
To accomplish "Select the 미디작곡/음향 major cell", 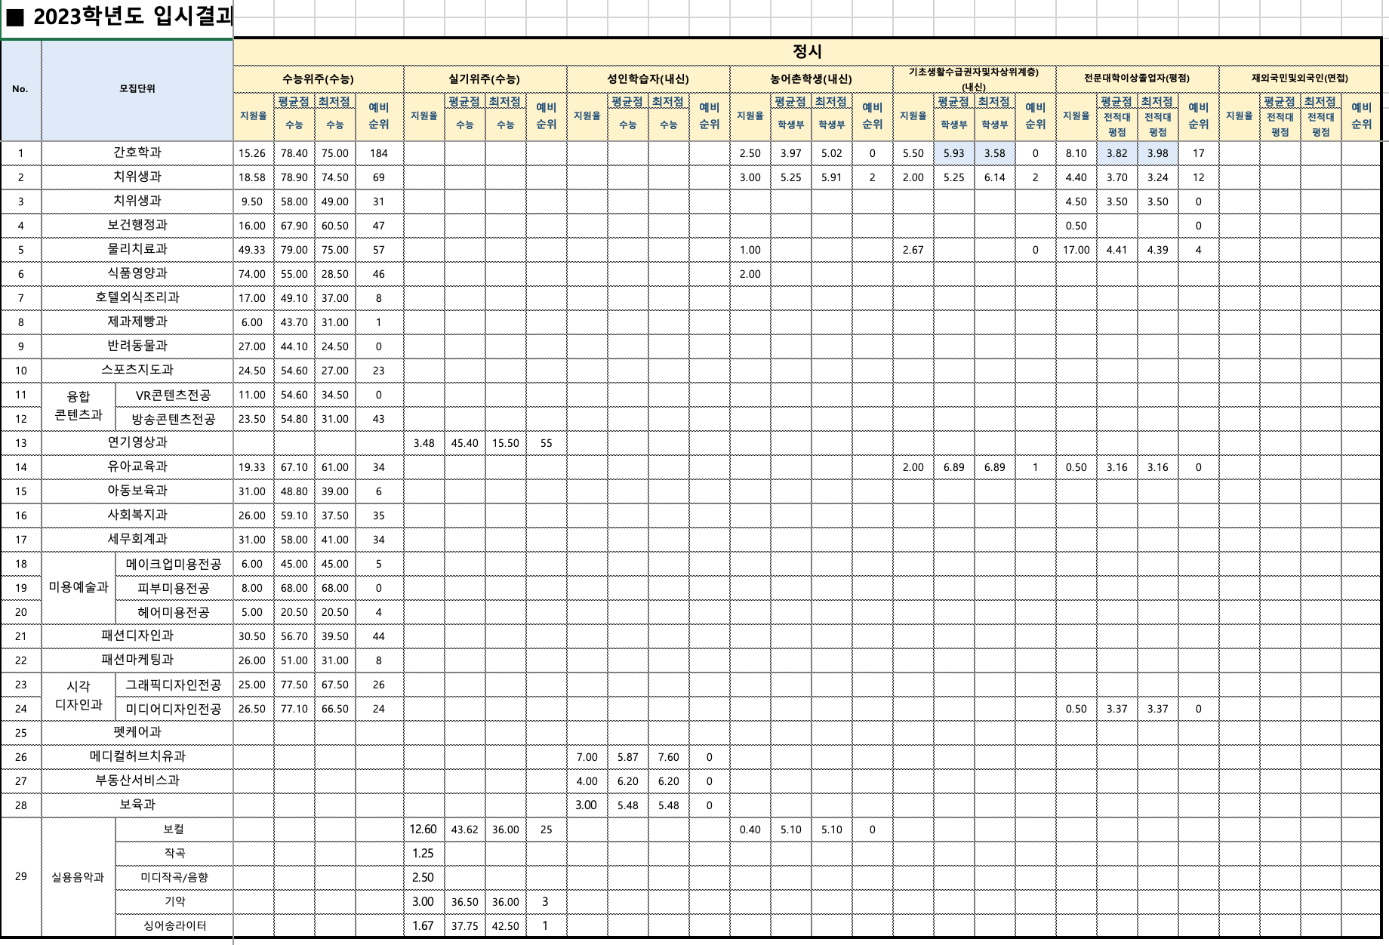I will [x=174, y=877].
